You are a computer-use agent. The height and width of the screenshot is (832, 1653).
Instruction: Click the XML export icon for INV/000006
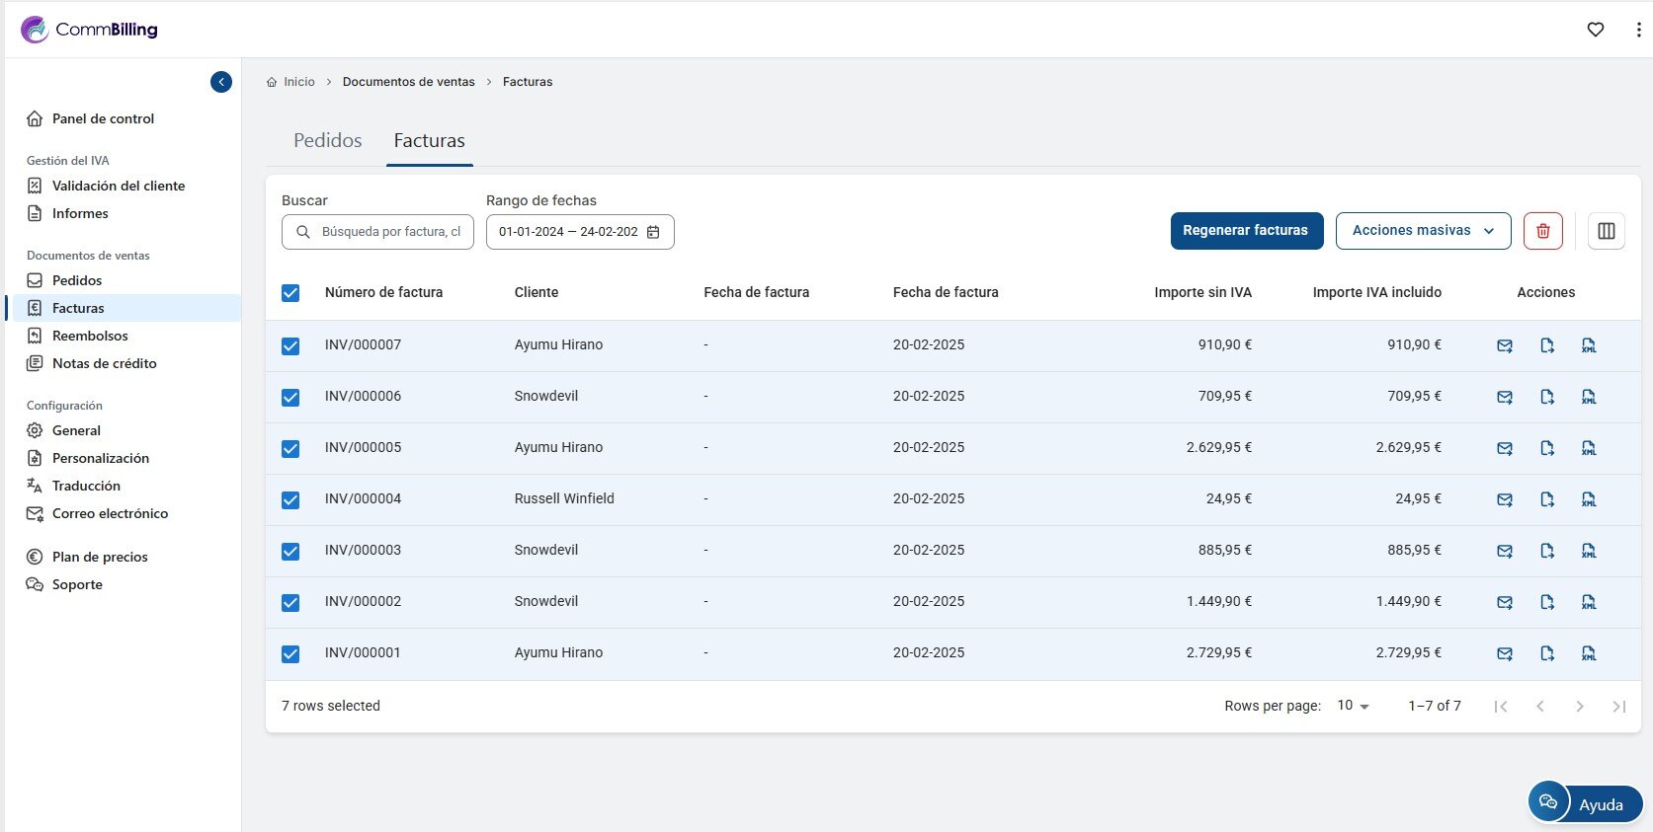pyautogui.click(x=1588, y=397)
